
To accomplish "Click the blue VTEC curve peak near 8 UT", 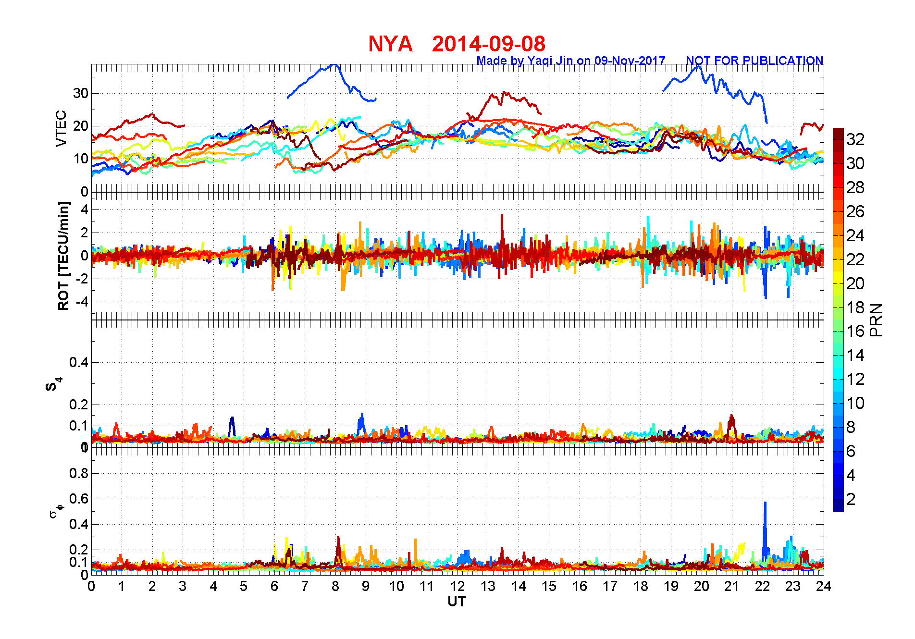I will pos(334,65).
